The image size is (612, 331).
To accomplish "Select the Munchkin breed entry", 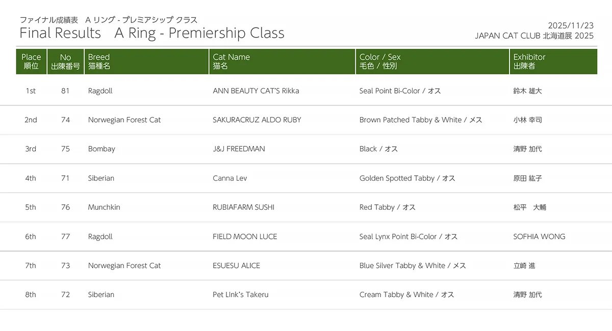I will (104, 207).
